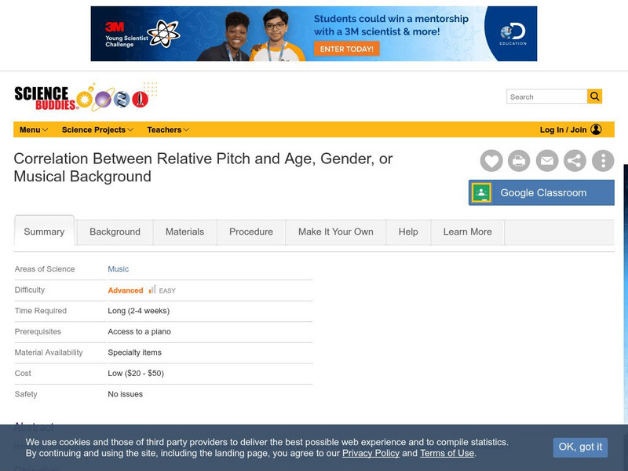Viewport: 628px width, 471px height.
Task: Open the Make It Your Own tab
Action: 338,232
